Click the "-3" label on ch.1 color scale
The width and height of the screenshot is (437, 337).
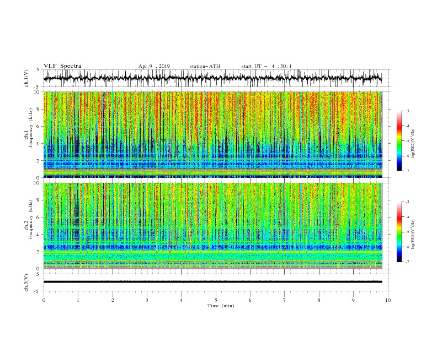[x=407, y=111]
